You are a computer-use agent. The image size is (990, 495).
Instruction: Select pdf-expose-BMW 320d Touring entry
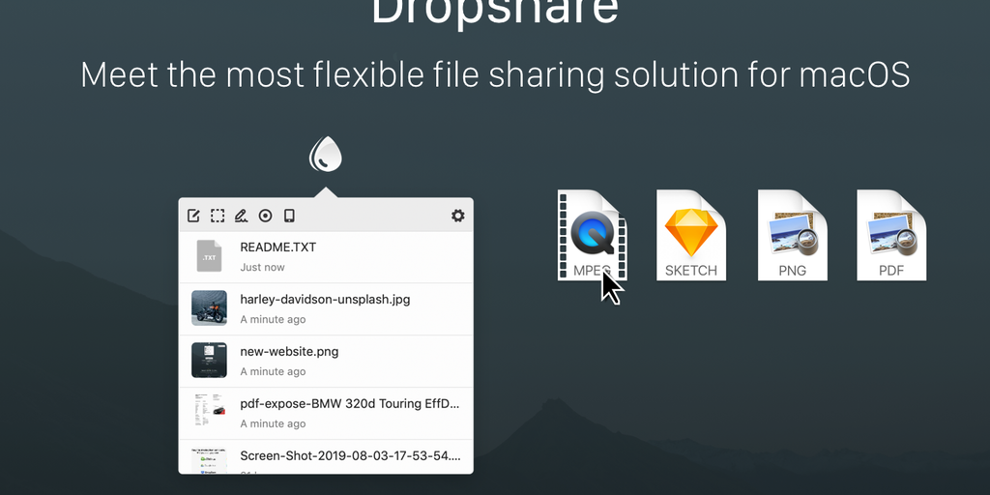[x=326, y=414]
